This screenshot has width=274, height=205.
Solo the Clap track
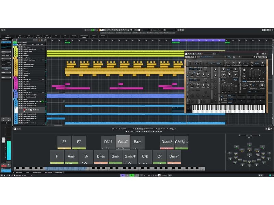pos(22,62)
